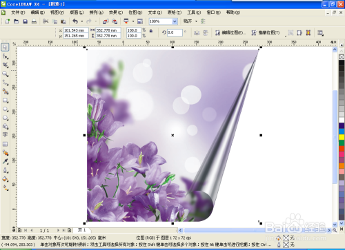The image size is (345, 250).
Task: Go to the next page arrow
Action: pos(58,230)
